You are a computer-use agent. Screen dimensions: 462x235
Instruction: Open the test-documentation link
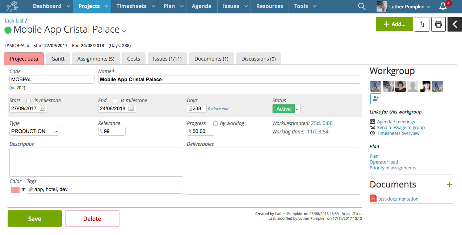(x=398, y=199)
